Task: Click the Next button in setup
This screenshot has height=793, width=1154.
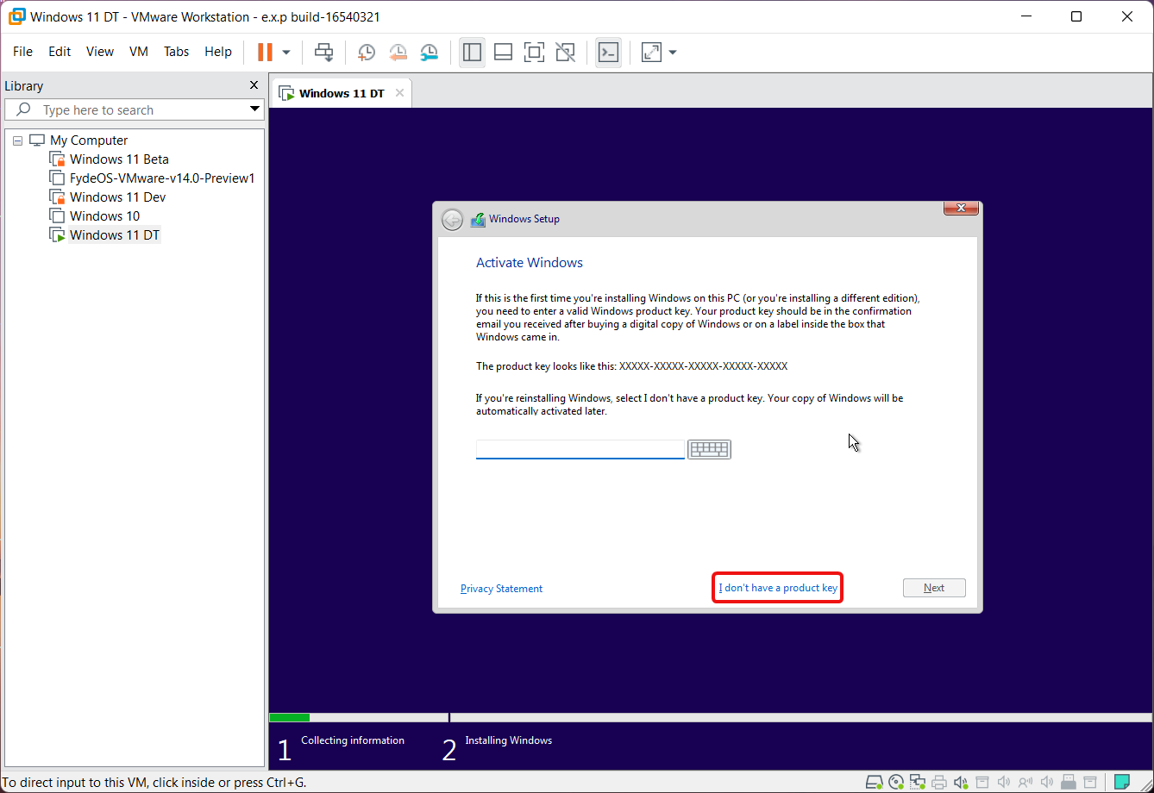Action: click(x=934, y=588)
